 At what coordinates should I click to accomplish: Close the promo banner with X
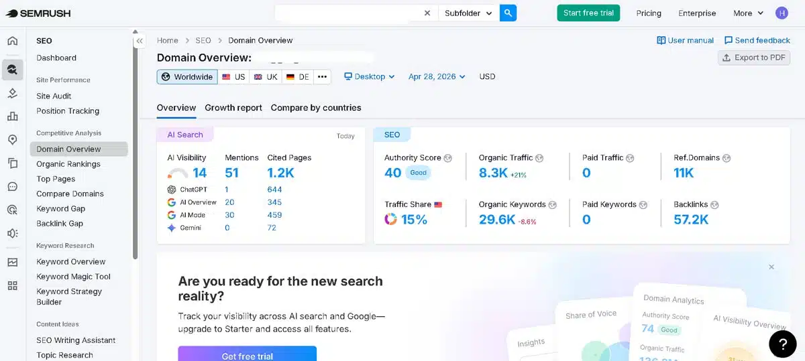tap(771, 267)
